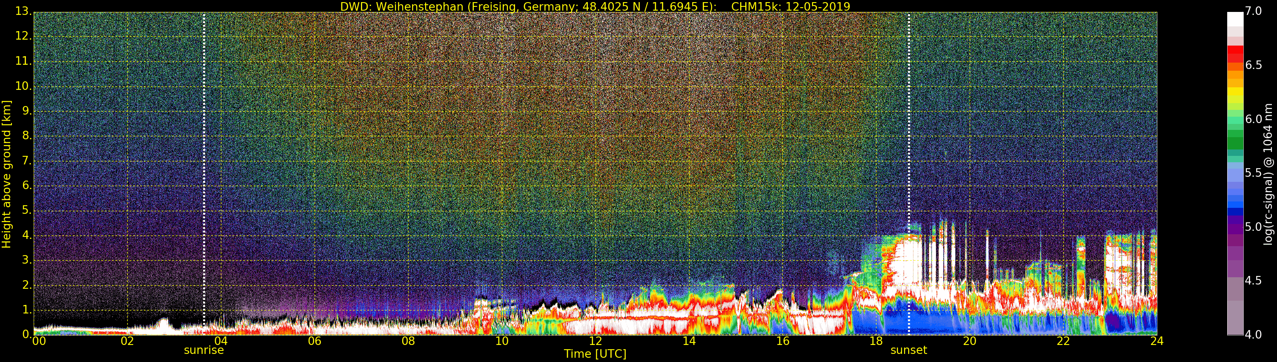Viewport: 1277px width, 362px height.
Task: Click the 20 hour tick label
Action: tap(970, 341)
